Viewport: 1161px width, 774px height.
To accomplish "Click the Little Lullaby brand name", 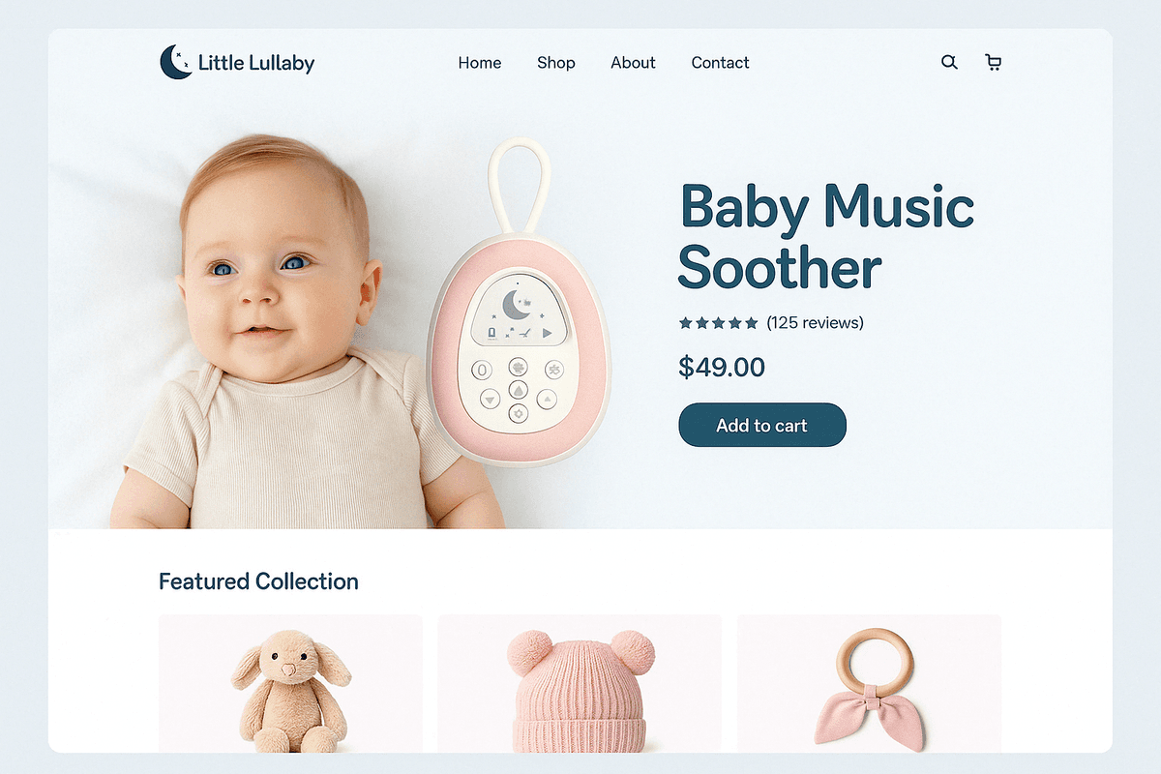I will (256, 64).
